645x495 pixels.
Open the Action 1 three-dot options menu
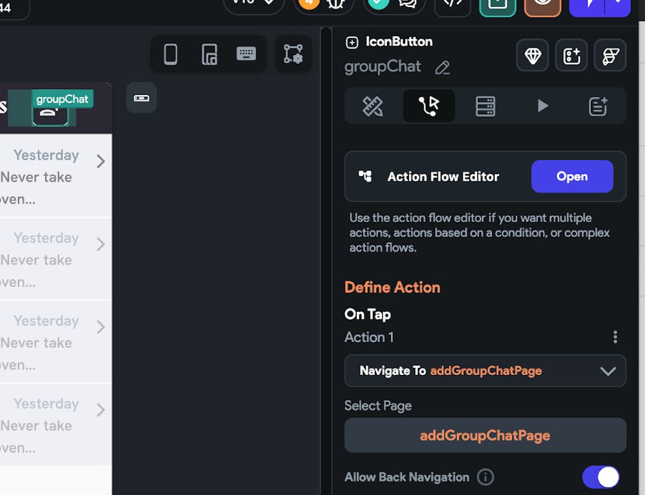[615, 337]
